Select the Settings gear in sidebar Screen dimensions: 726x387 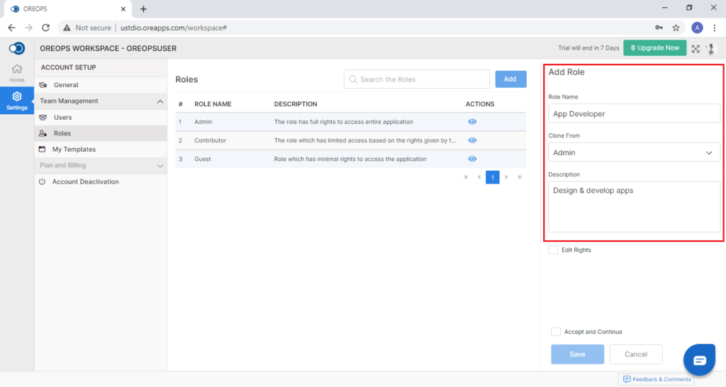17,101
